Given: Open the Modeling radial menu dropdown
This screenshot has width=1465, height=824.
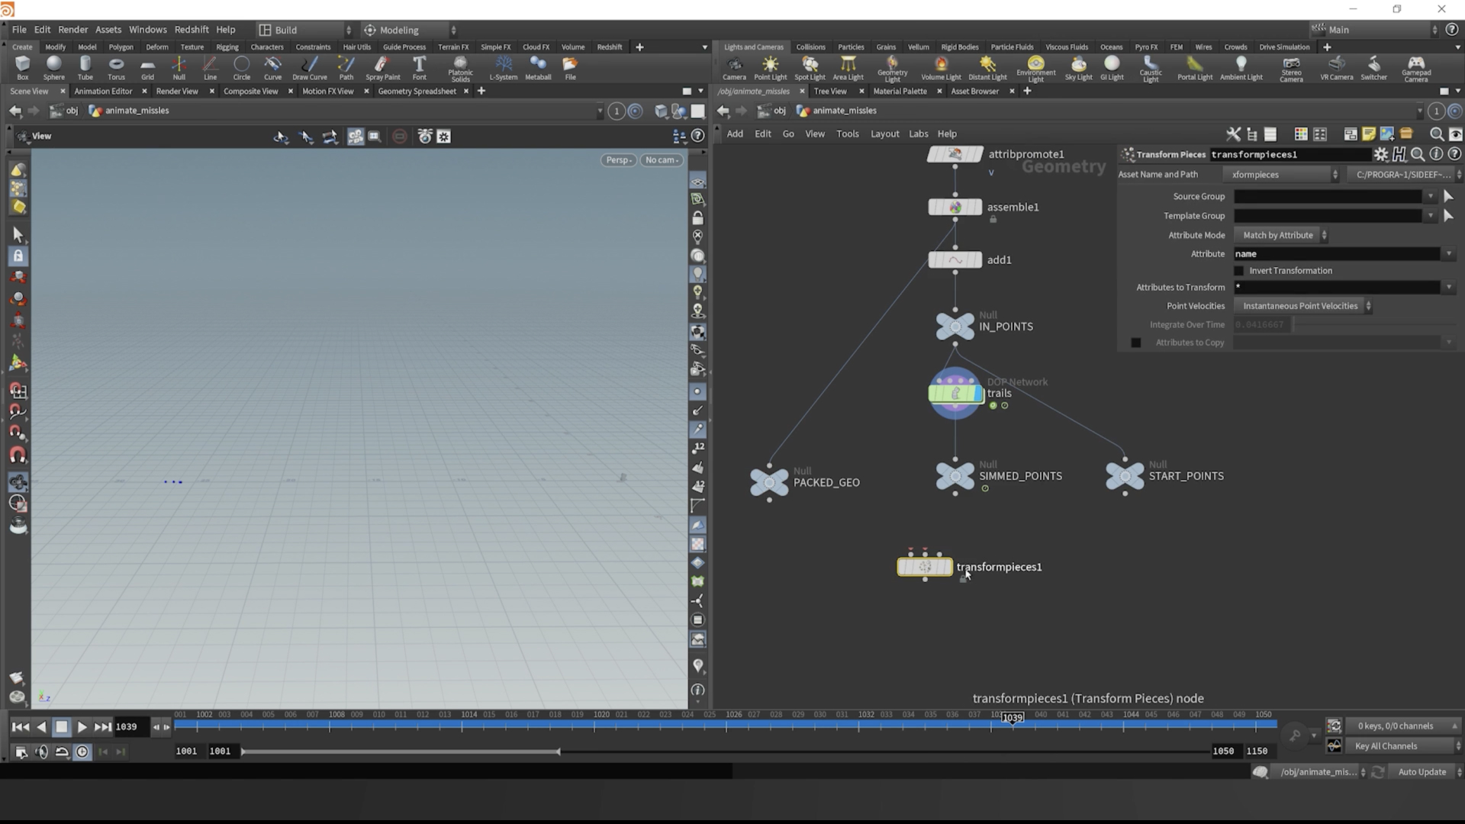Looking at the screenshot, I should [x=408, y=30].
